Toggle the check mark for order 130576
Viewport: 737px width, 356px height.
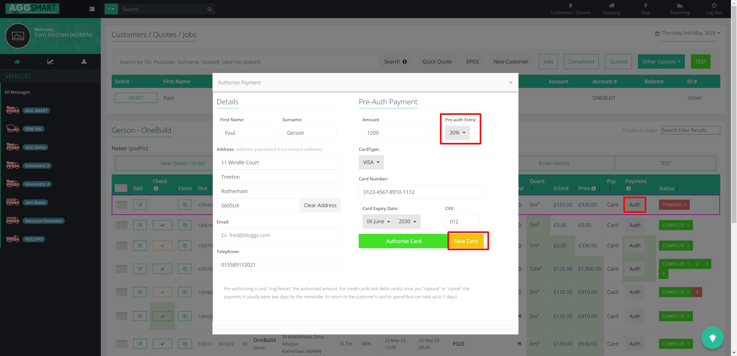(162, 269)
